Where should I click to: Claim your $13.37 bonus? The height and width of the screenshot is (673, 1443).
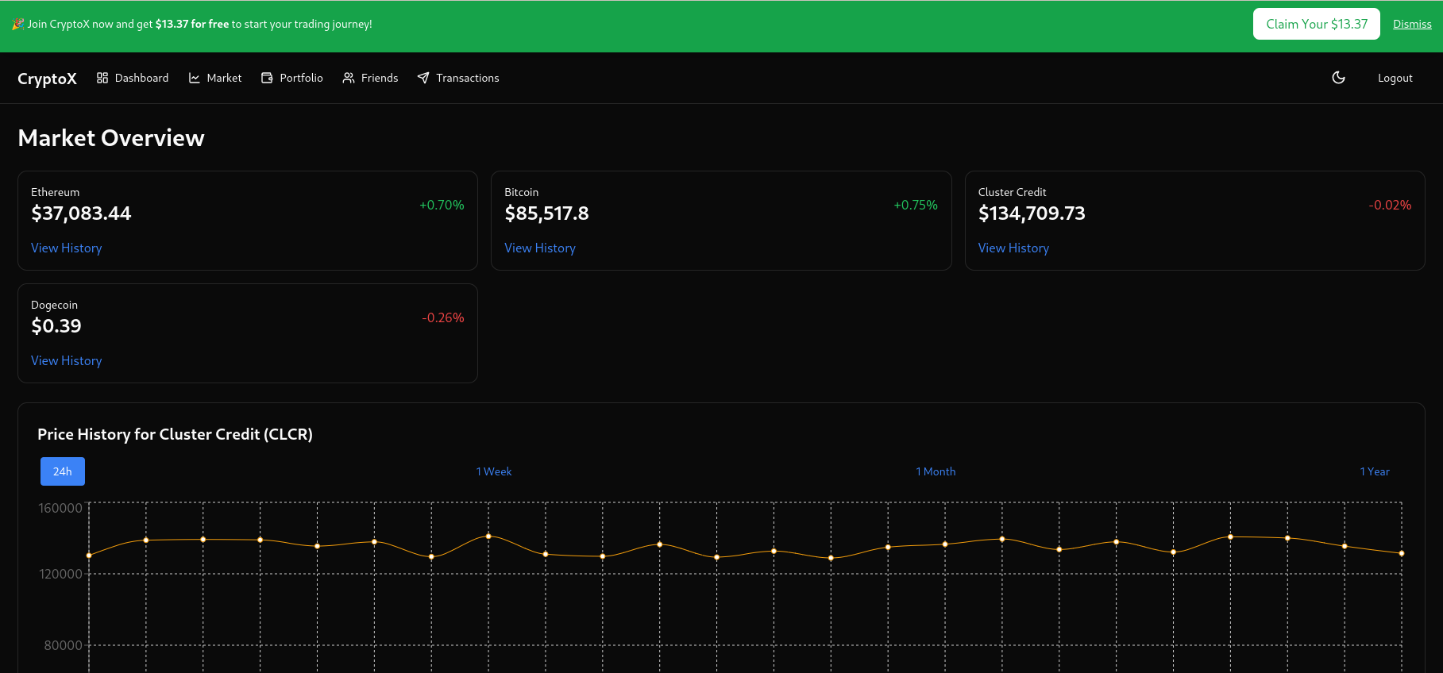1316,24
